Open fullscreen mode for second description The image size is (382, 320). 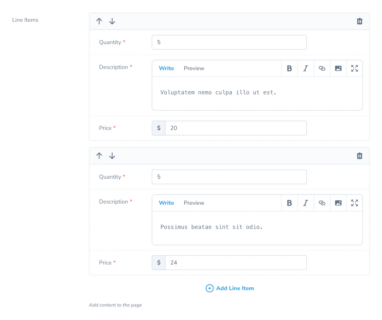[354, 203]
